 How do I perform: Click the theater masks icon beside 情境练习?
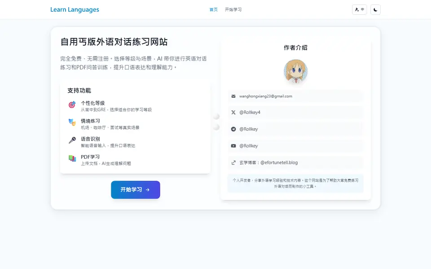click(72, 122)
